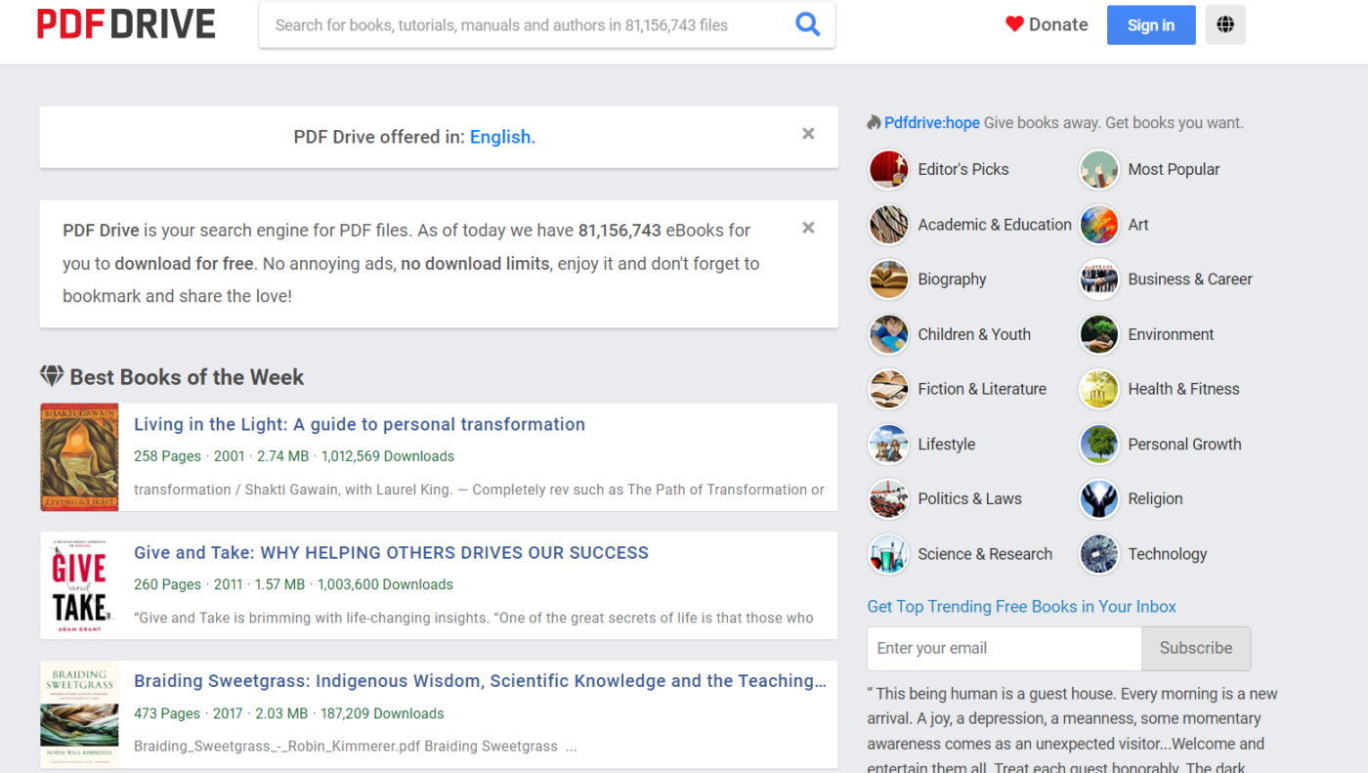Viewport: 1368px width, 773px height.
Task: Click 'Get Top Trending Free Books in Your Inbox'
Action: click(1021, 606)
